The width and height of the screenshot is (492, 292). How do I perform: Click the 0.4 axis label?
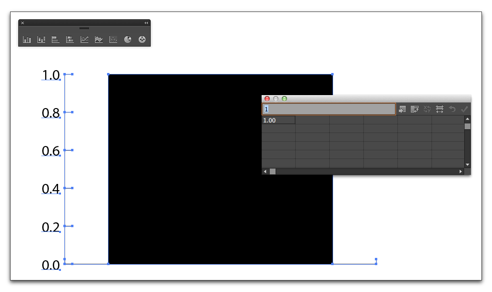tap(51, 189)
